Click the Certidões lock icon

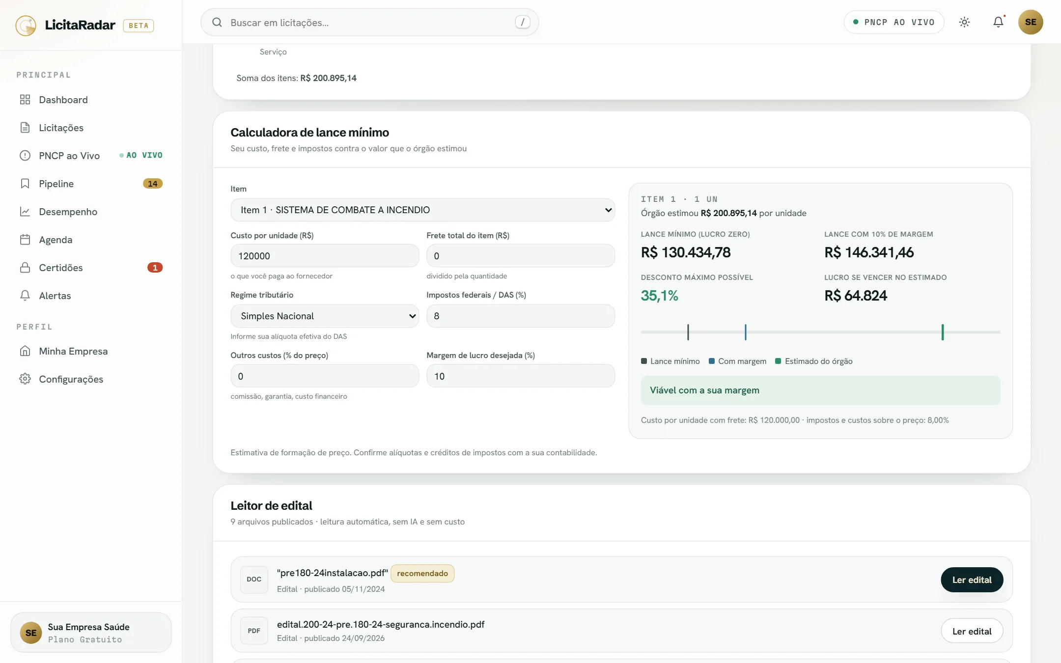coord(25,268)
